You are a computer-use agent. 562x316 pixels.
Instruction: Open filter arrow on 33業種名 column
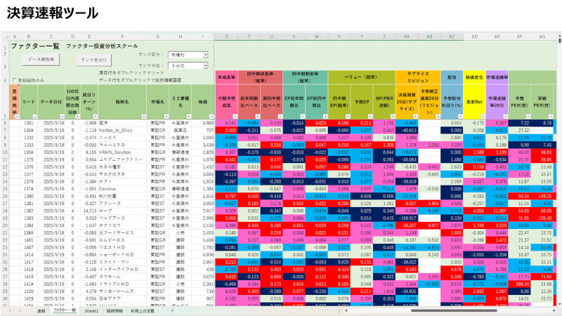(x=188, y=116)
